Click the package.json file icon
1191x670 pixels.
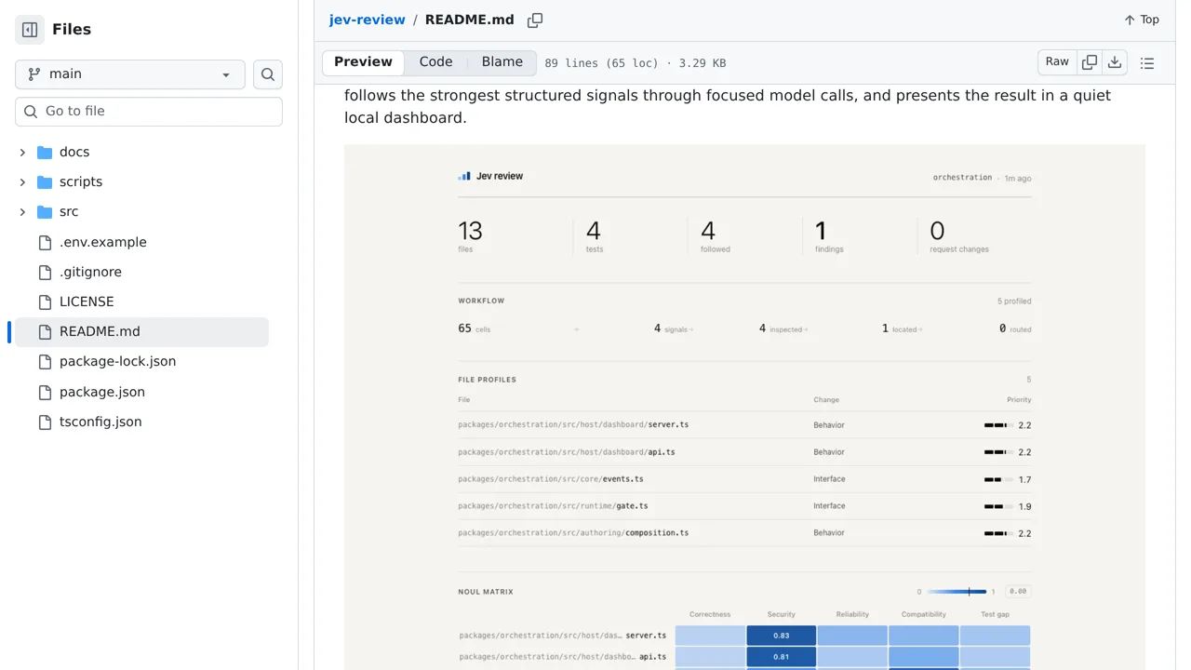tap(45, 393)
